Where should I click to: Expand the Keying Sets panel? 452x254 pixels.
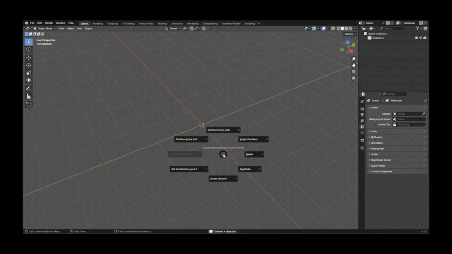397,149
